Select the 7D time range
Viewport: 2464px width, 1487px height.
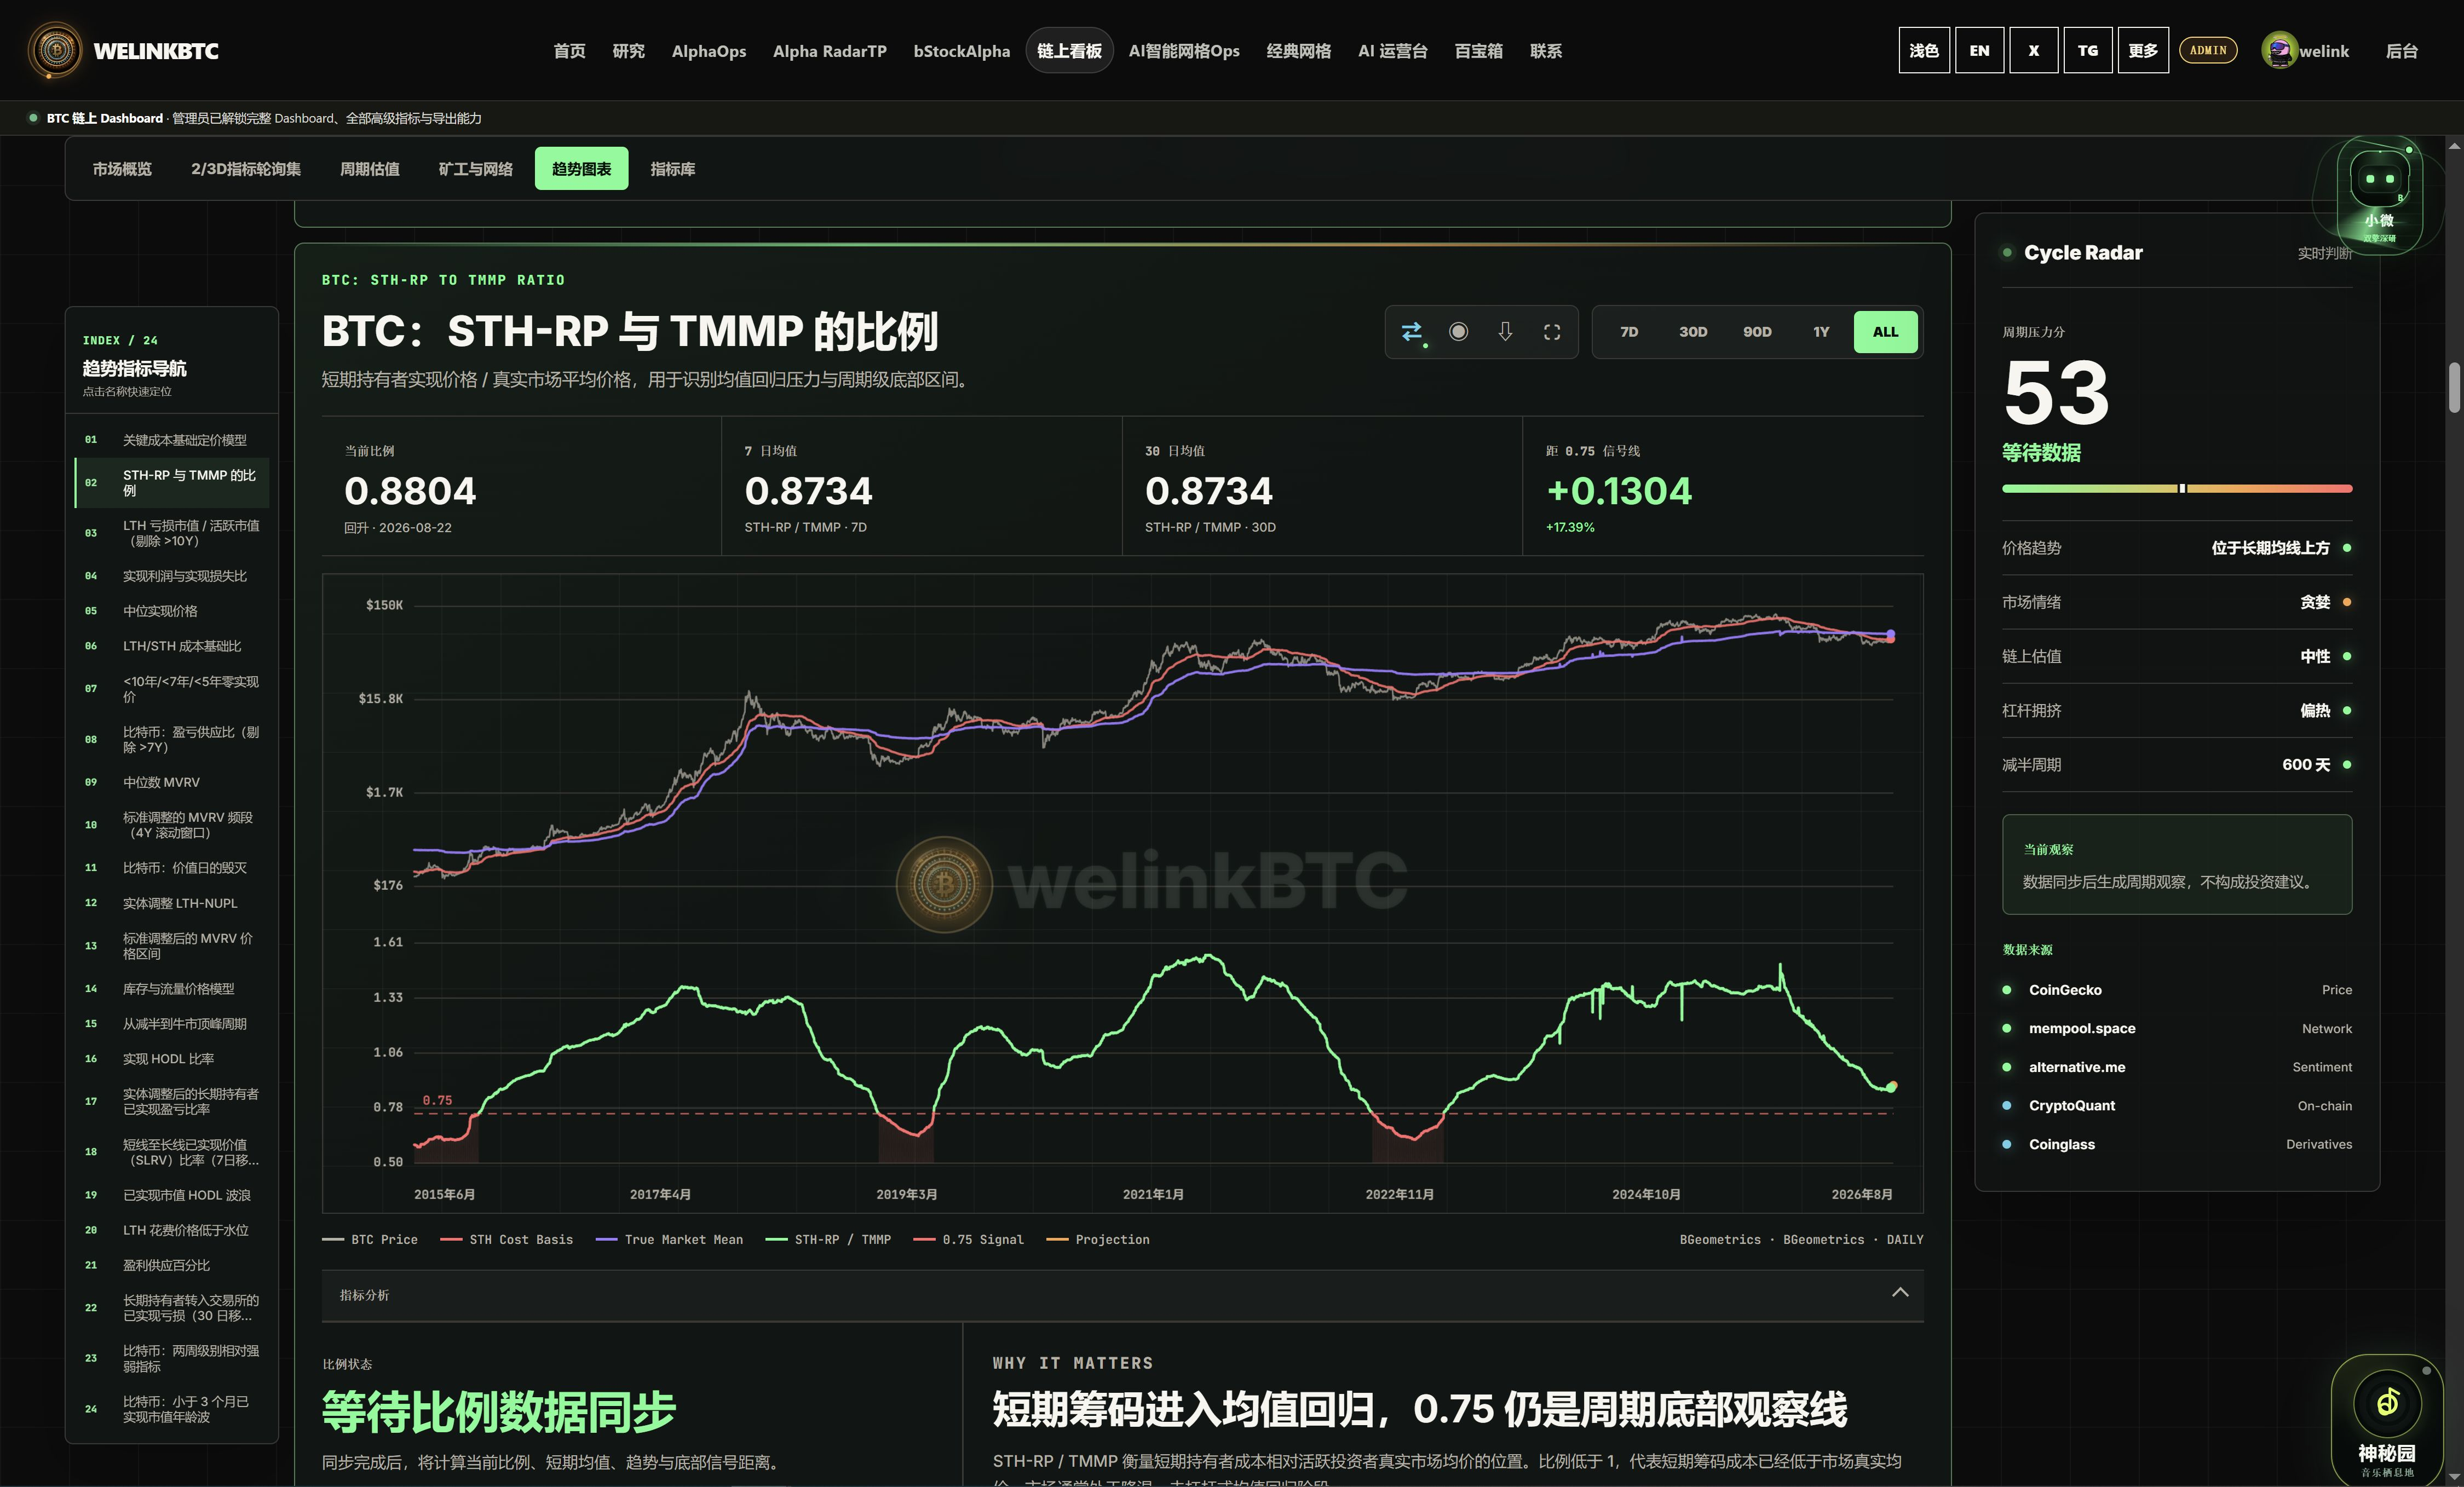point(1629,332)
